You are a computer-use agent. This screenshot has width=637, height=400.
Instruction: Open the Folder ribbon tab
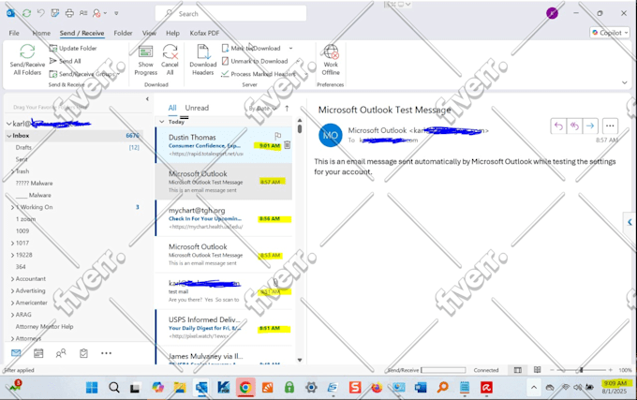click(x=123, y=33)
